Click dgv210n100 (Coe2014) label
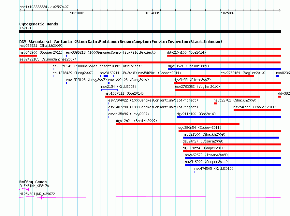 (186, 52)
